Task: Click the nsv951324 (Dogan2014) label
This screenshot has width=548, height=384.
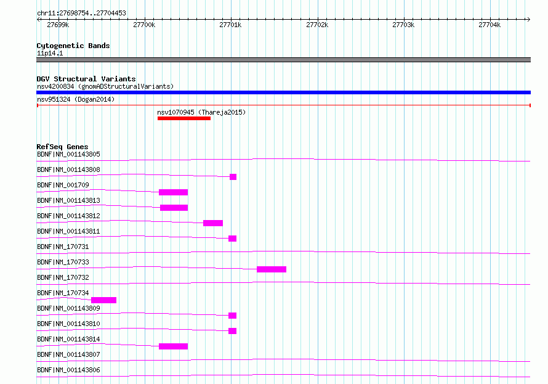Action: 76,100
